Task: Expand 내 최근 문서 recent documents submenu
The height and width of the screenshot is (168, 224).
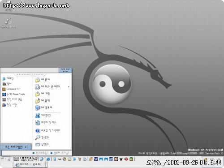Action: tap(52, 86)
